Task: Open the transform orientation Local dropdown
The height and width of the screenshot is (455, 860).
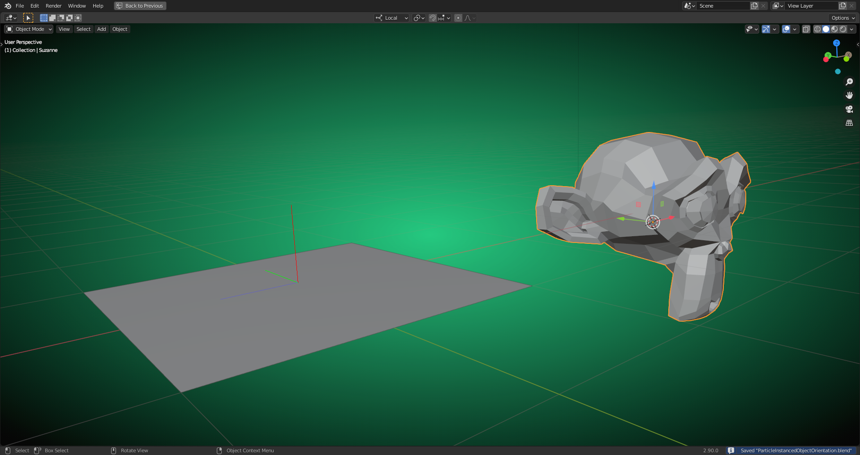Action: point(391,18)
